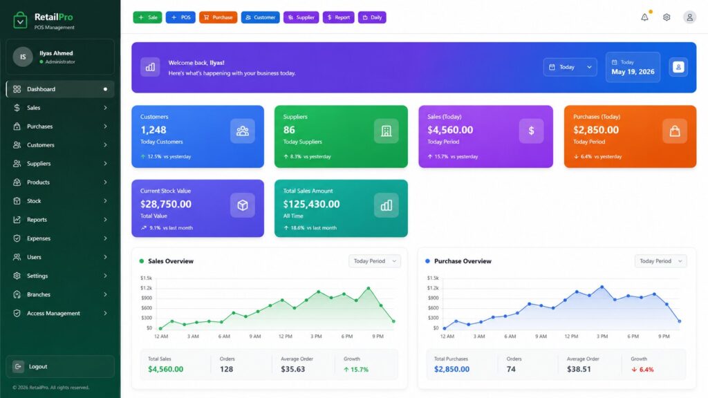
Task: Click the May 19, 2026 date box
Action: tap(633, 67)
